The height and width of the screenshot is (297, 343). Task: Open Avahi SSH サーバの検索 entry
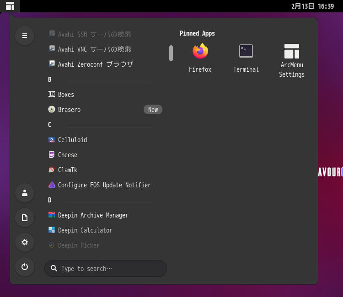pyautogui.click(x=105, y=34)
